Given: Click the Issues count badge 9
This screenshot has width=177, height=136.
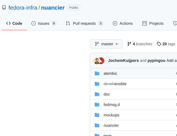Looking at the screenshot, I should [54, 23].
